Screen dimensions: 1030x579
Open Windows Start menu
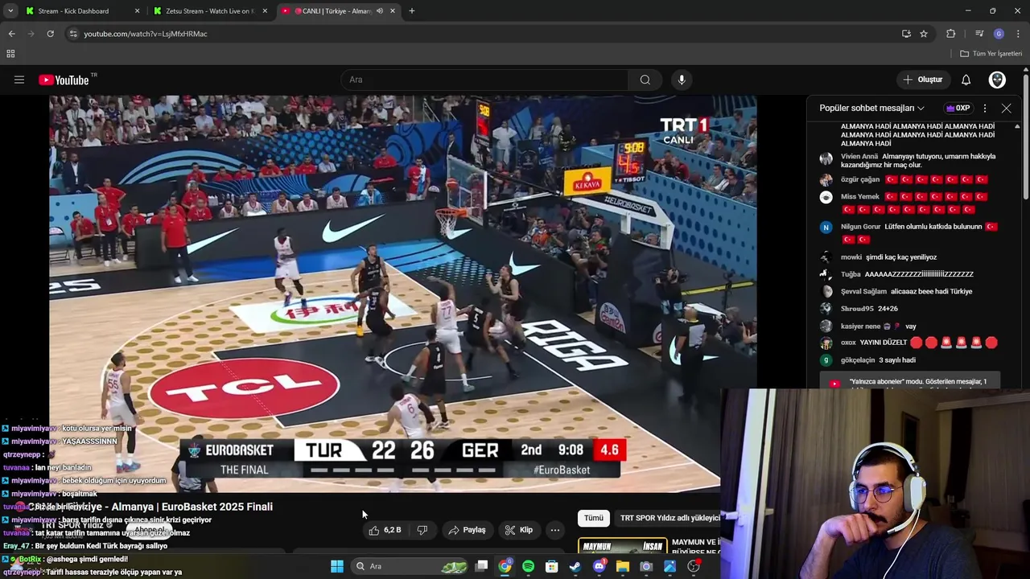tap(337, 566)
